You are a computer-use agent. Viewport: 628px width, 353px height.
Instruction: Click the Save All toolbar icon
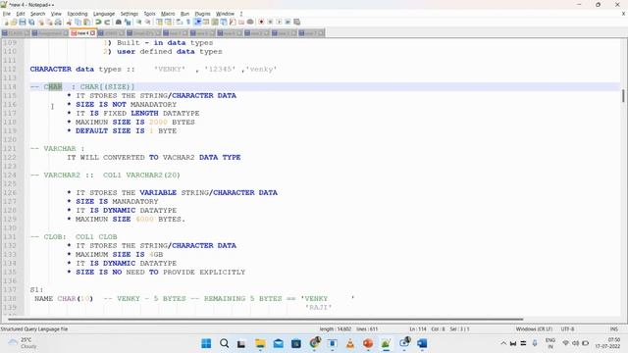(x=31, y=22)
